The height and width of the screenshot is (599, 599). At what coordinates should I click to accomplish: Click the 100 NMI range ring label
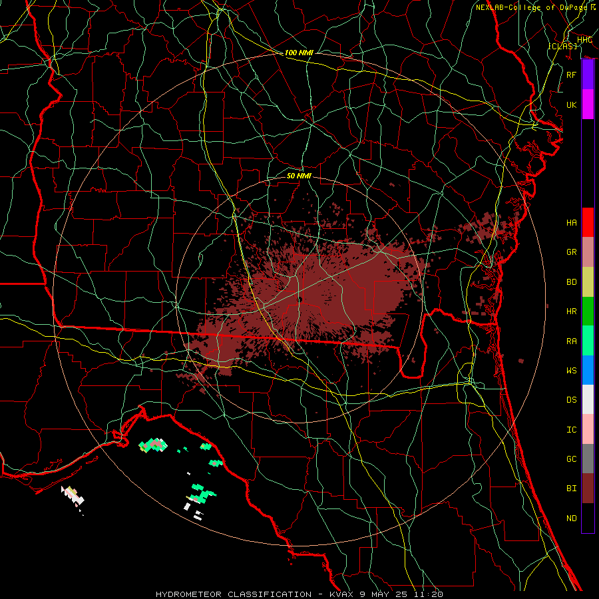(x=299, y=53)
